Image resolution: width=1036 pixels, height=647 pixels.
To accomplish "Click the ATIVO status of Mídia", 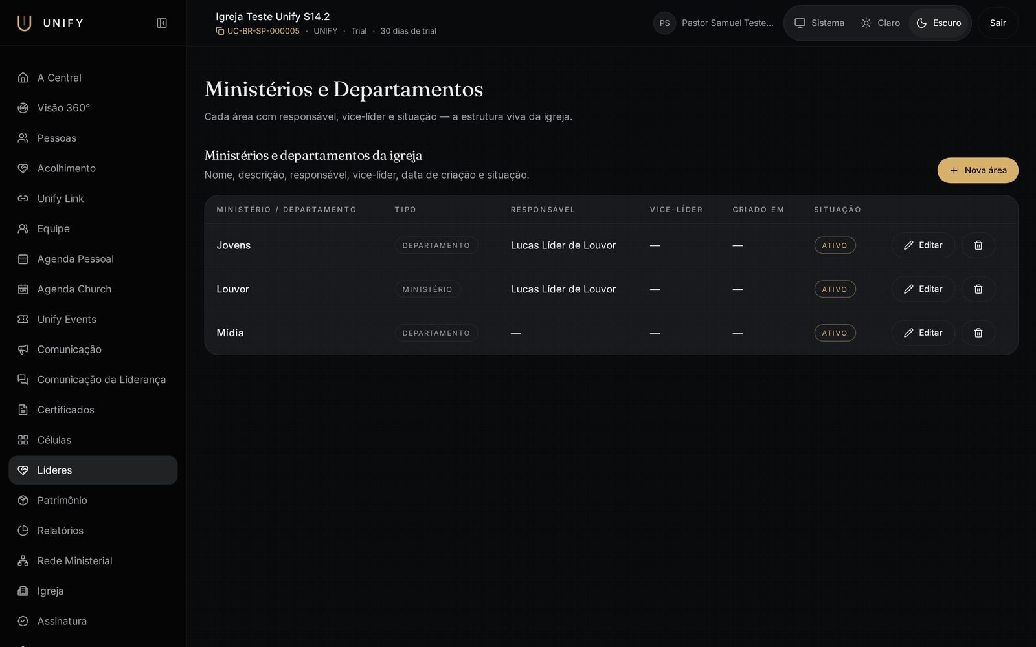I will 835,333.
